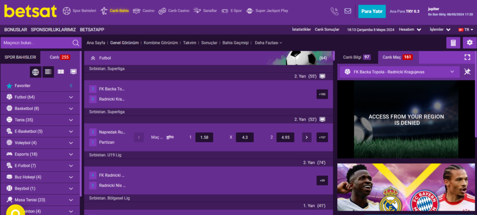Open the Hesabım dropdown
The height and width of the screenshot is (215, 477).
click(x=410, y=29)
